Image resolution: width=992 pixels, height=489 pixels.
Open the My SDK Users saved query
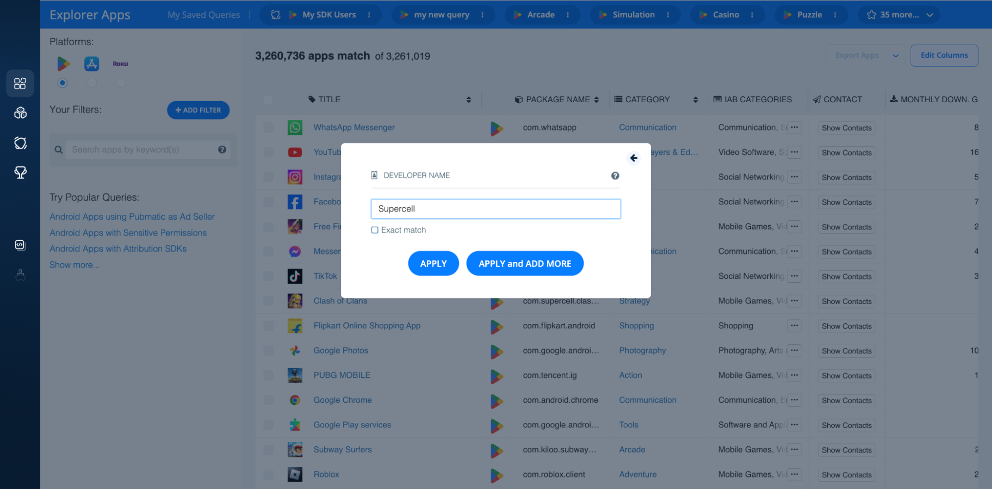[329, 15]
